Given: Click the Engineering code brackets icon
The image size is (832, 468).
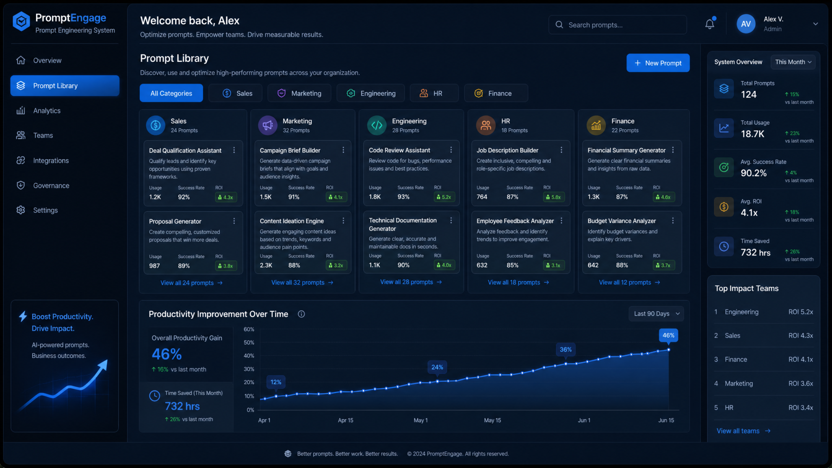Looking at the screenshot, I should click(x=377, y=125).
